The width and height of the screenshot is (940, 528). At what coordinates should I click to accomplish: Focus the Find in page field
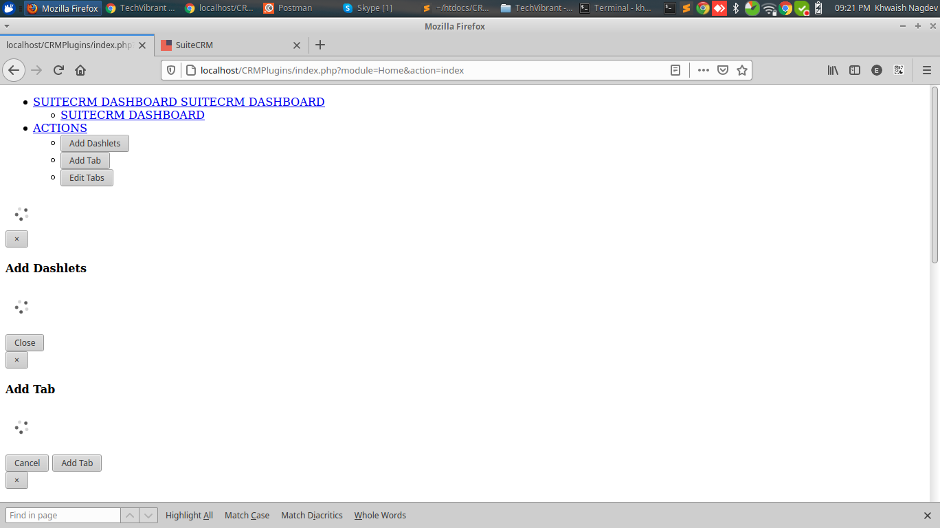(63, 516)
